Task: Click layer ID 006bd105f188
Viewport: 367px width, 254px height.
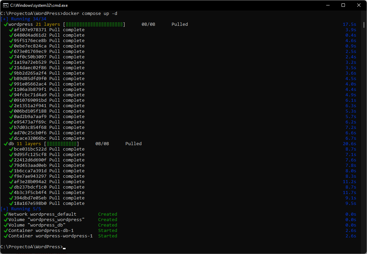Action: point(30,111)
